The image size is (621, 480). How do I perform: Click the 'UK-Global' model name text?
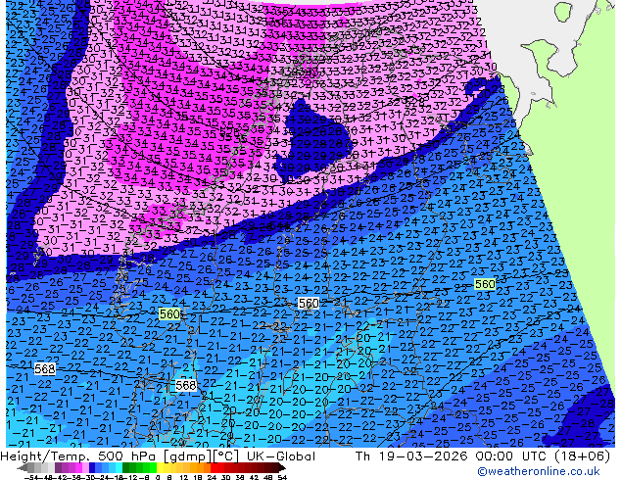coord(281,456)
